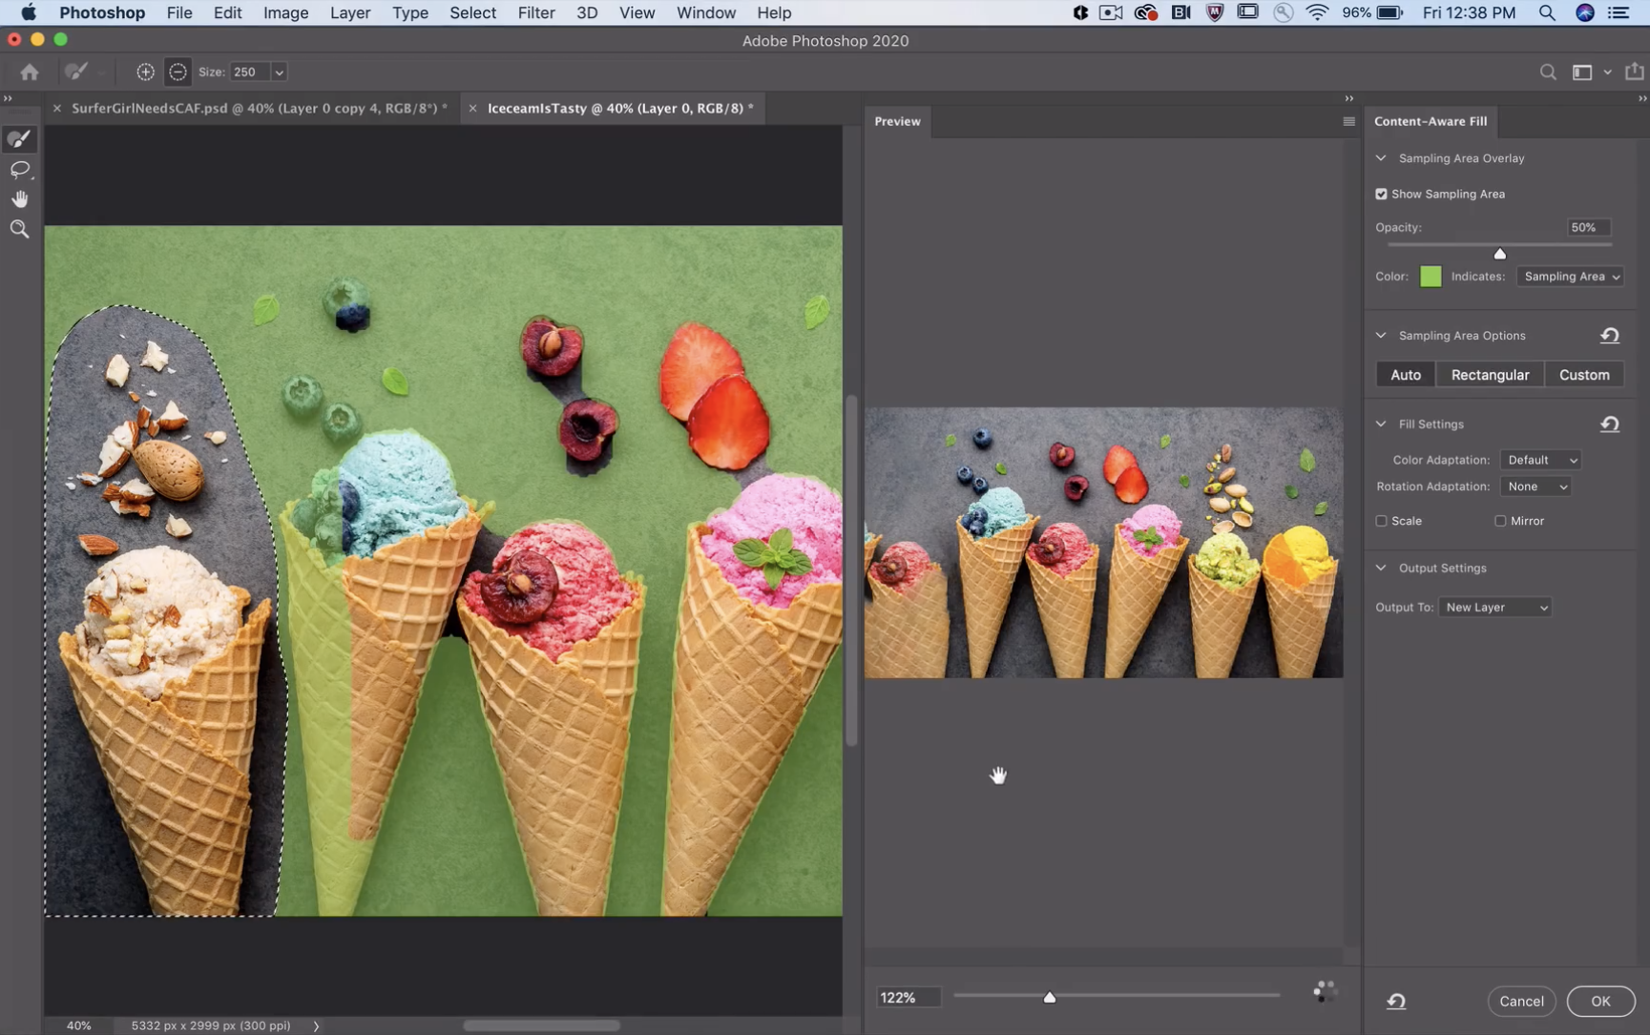Choose Auto sampling area option
Image resolution: width=1650 pixels, height=1035 pixels.
pos(1405,375)
